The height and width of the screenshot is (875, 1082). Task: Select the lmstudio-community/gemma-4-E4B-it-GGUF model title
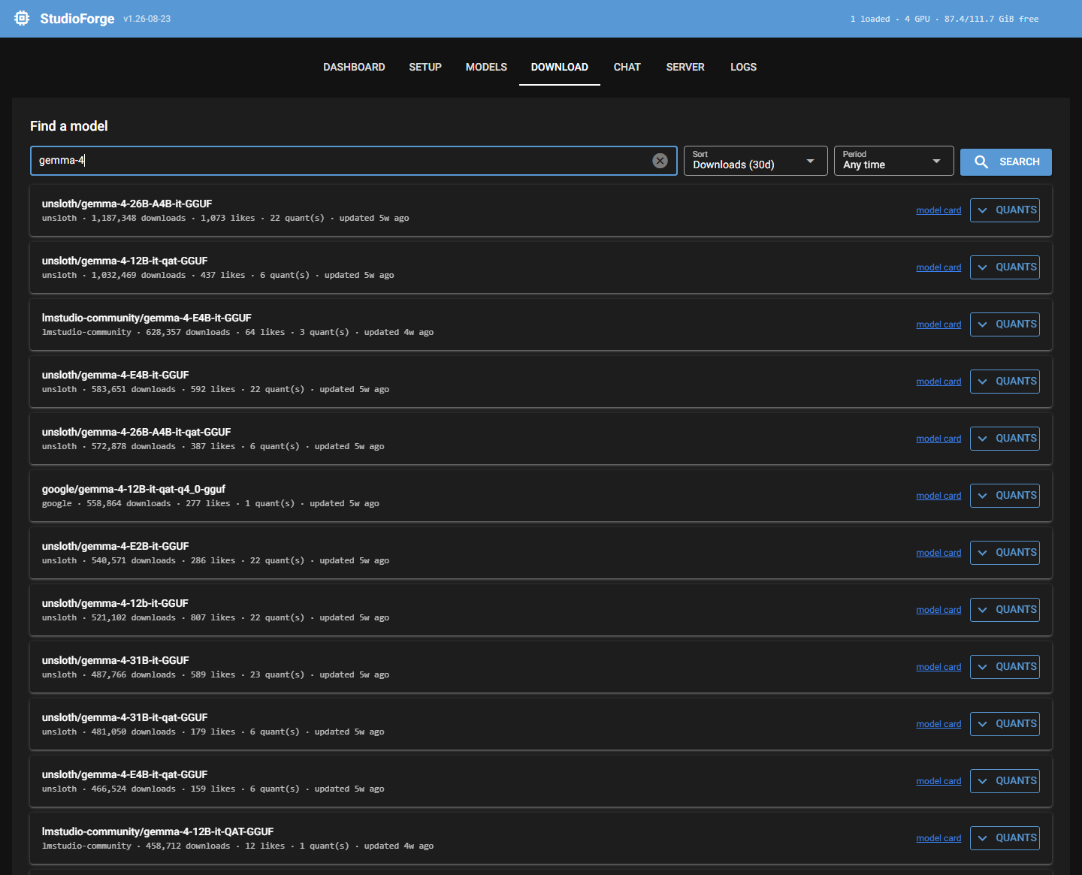[x=147, y=318]
